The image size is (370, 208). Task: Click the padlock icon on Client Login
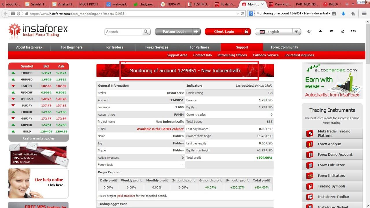pyautogui.click(x=246, y=31)
